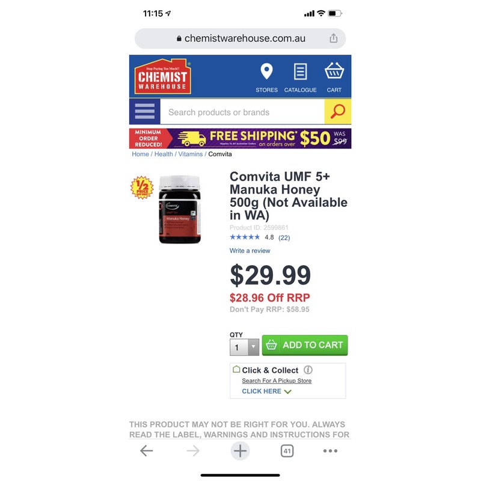Open the Stores location pin icon

[266, 71]
